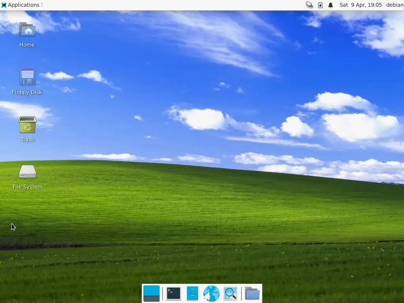Click the clock showing Sat 9 Apr, 19:05
This screenshot has width=404, height=303.
[361, 5]
